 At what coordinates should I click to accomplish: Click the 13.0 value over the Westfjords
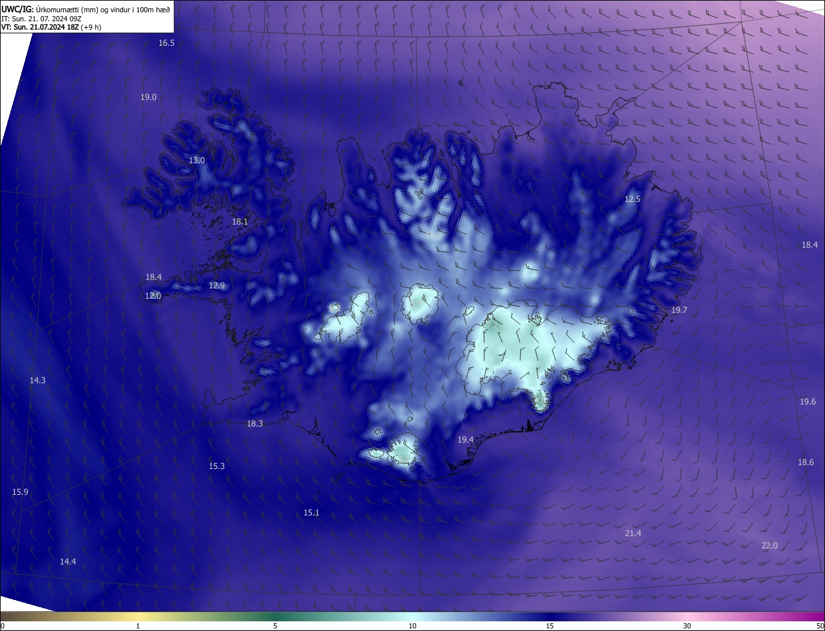(x=197, y=161)
